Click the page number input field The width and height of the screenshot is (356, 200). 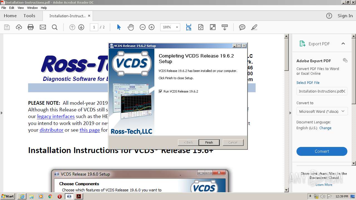(x=94, y=27)
